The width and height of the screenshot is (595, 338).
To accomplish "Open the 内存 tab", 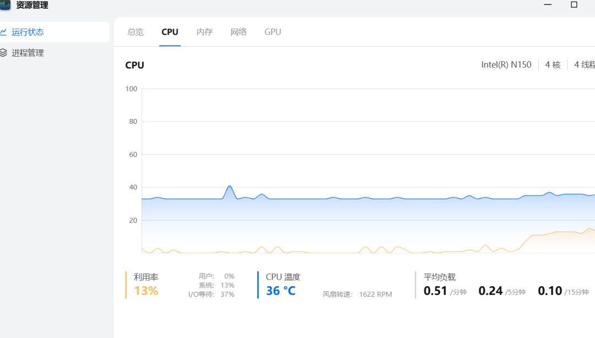I will (x=204, y=32).
